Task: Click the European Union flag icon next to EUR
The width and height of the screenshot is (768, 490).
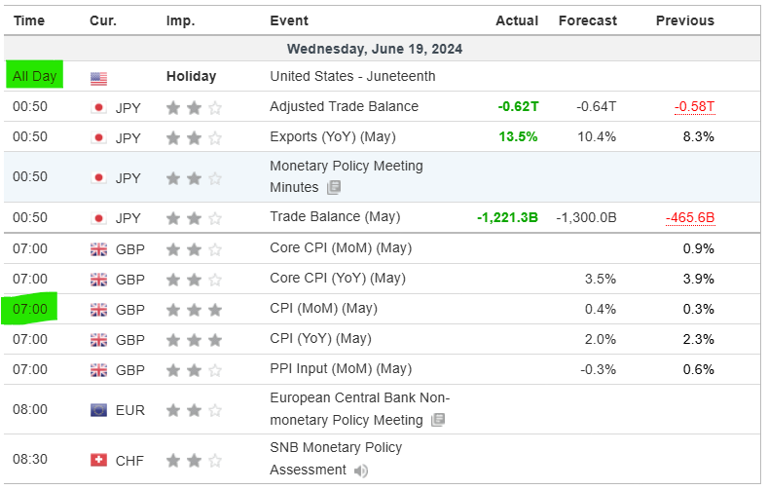Action: pyautogui.click(x=98, y=410)
